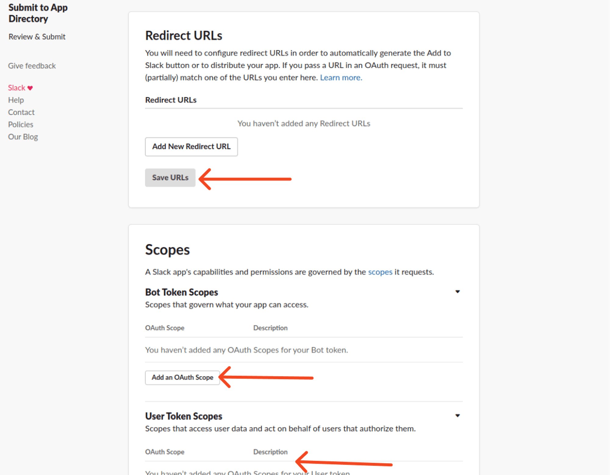Navigate to Give feedback
The height and width of the screenshot is (475, 610).
coord(31,66)
